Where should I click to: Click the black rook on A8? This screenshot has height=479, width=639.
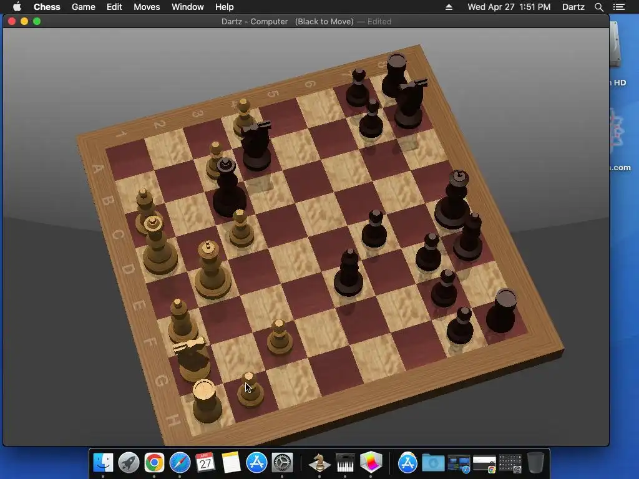pyautogui.click(x=394, y=75)
